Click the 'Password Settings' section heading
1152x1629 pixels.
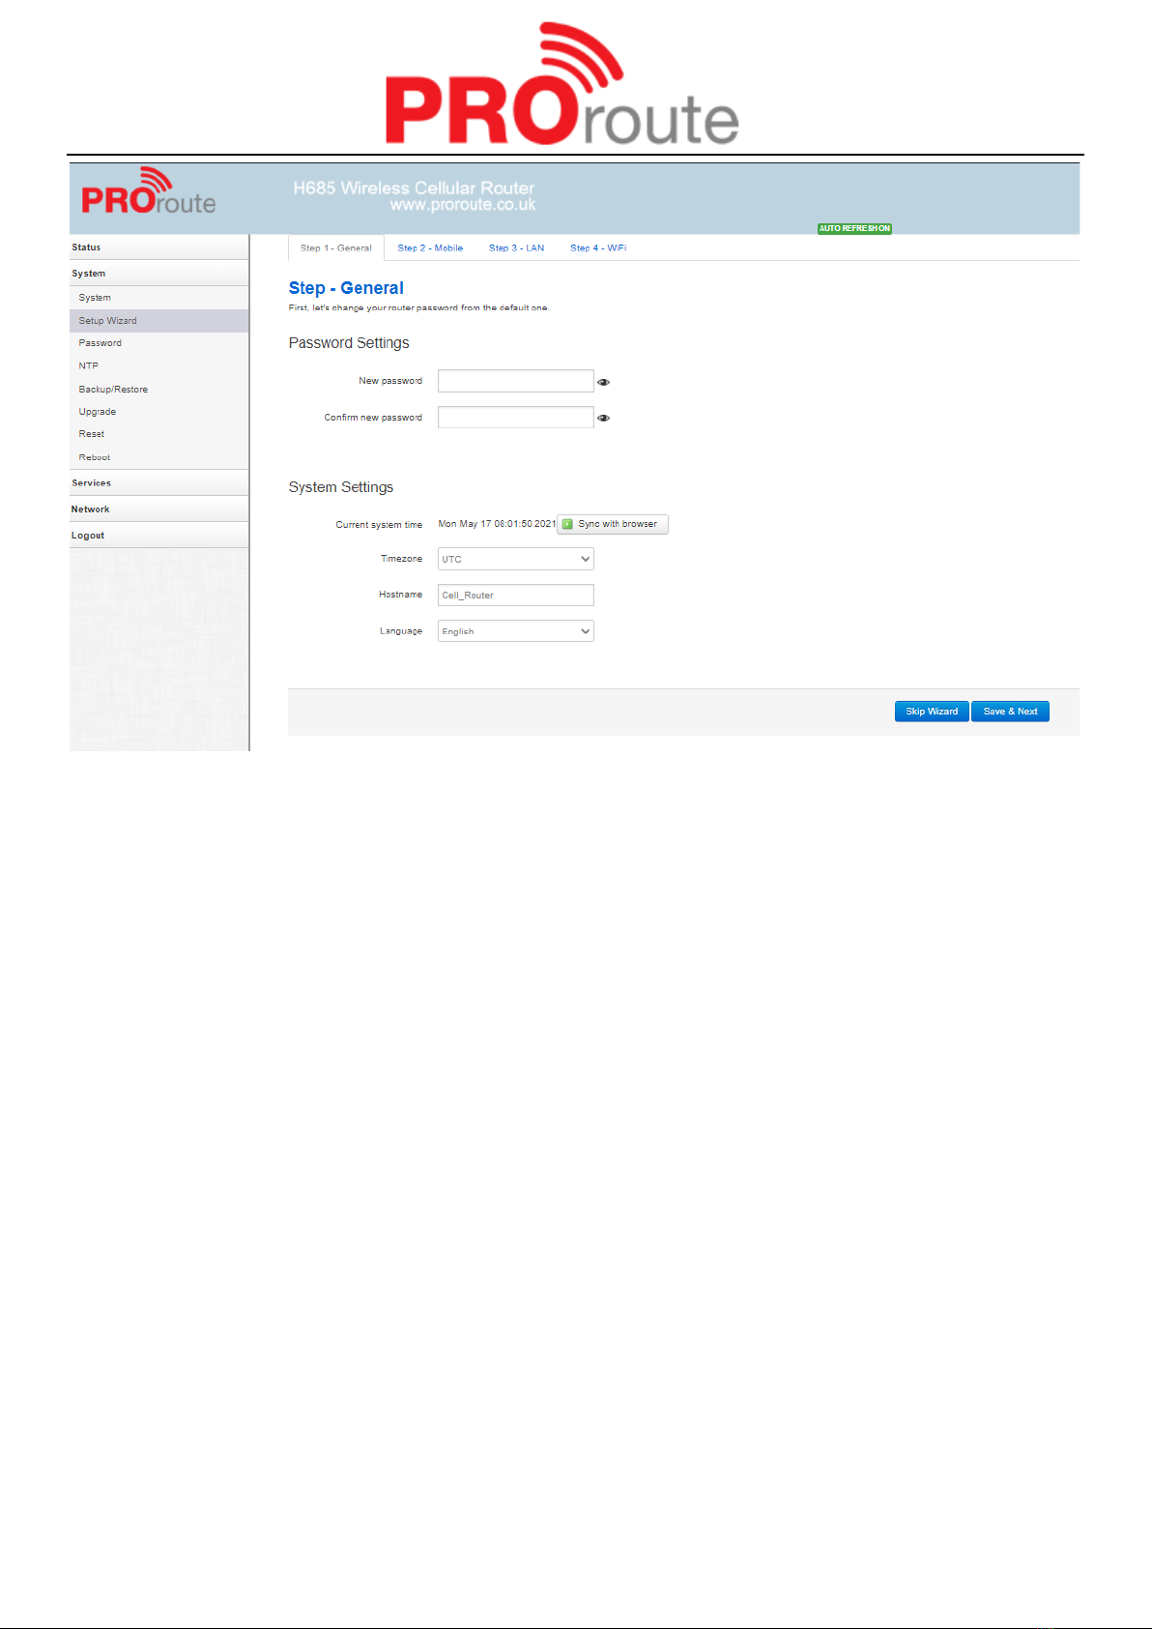pyautogui.click(x=349, y=343)
